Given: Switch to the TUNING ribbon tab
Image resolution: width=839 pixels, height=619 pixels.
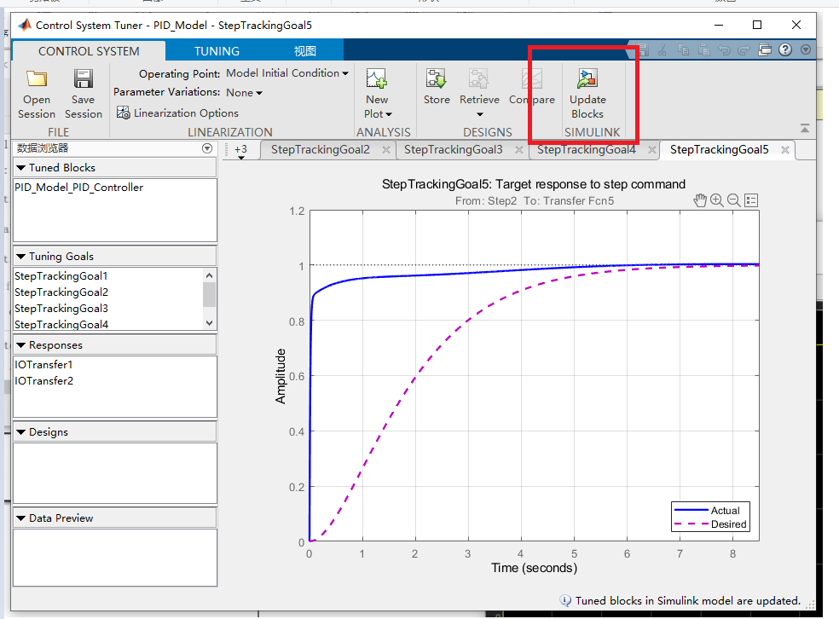Looking at the screenshot, I should (217, 50).
